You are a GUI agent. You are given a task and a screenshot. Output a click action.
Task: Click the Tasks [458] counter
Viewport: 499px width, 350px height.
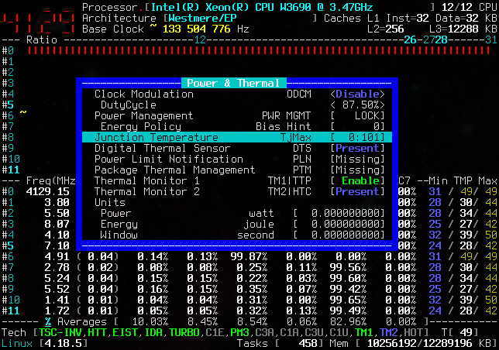pyautogui.click(x=280, y=344)
